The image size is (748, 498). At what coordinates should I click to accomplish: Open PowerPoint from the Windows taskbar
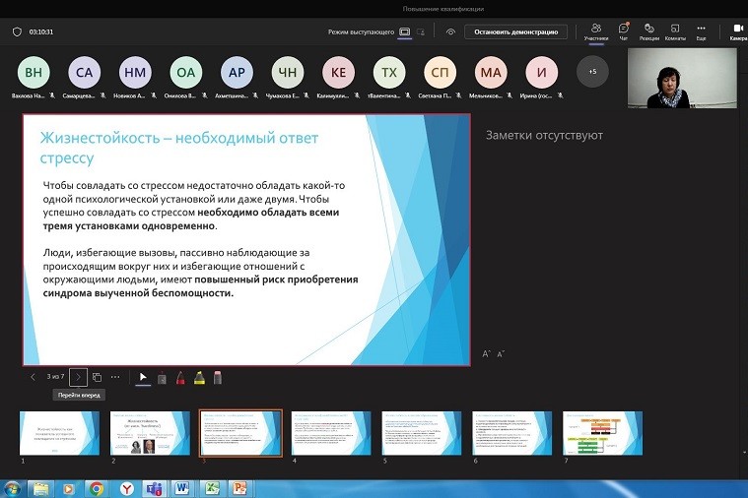click(x=238, y=487)
